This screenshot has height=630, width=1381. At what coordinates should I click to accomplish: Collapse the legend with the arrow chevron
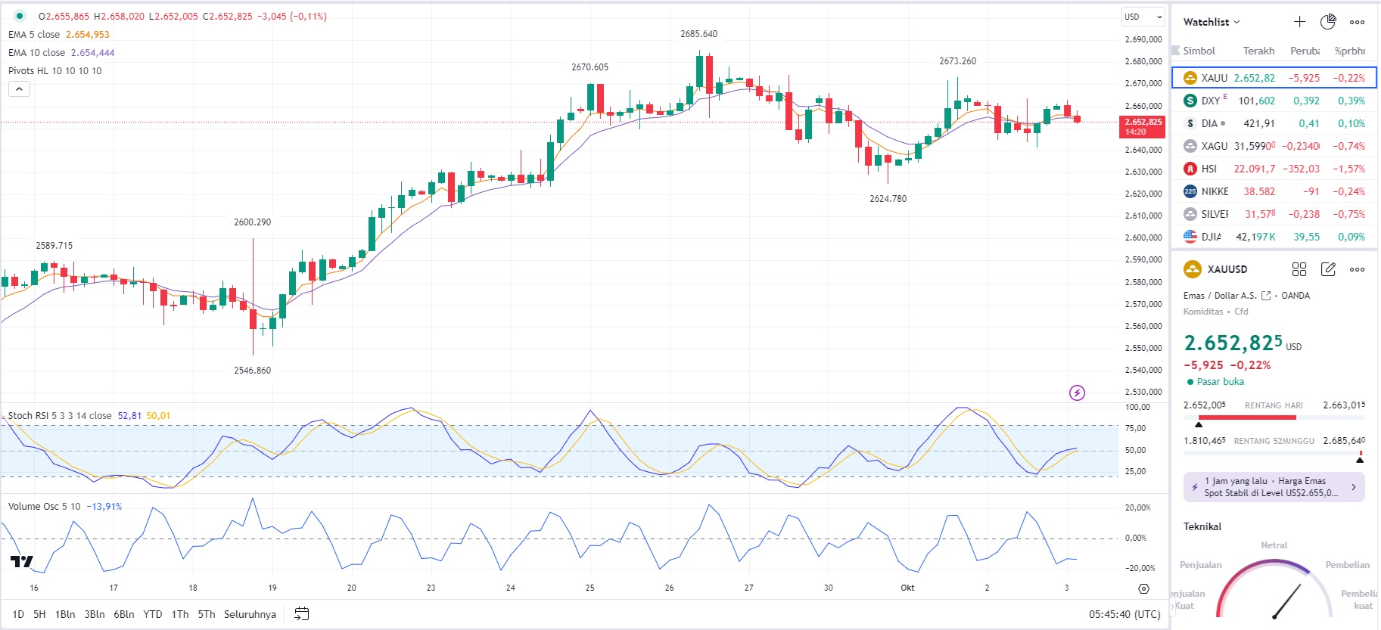[x=18, y=88]
